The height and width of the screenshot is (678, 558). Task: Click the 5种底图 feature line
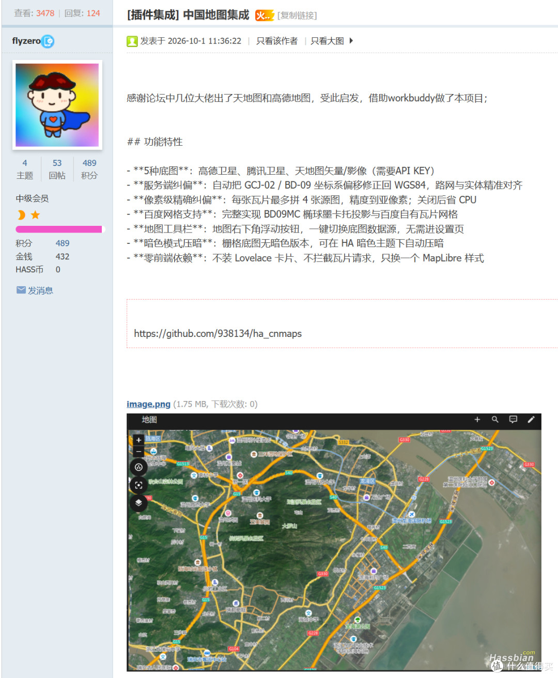coord(281,171)
